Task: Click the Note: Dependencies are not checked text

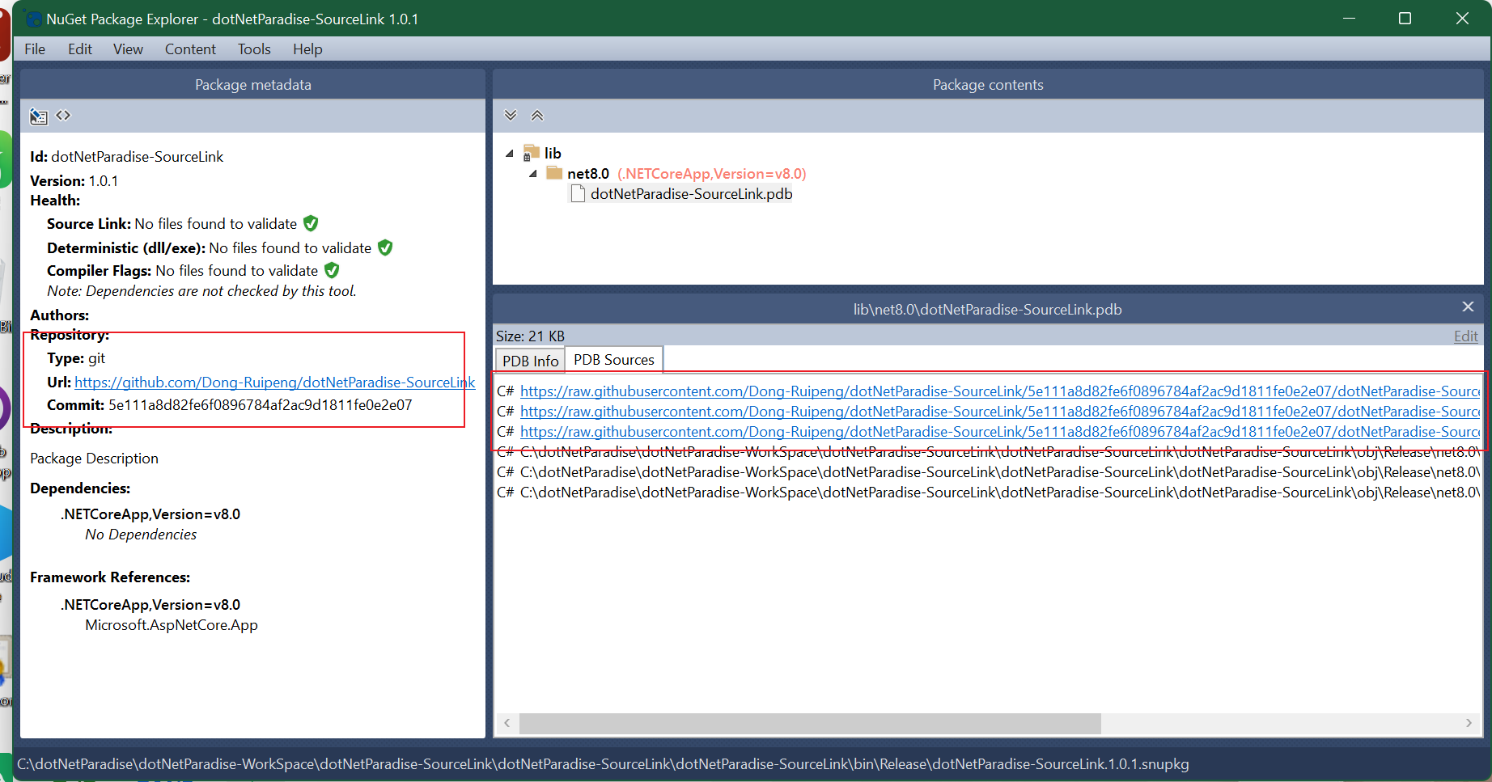Action: 201,291
